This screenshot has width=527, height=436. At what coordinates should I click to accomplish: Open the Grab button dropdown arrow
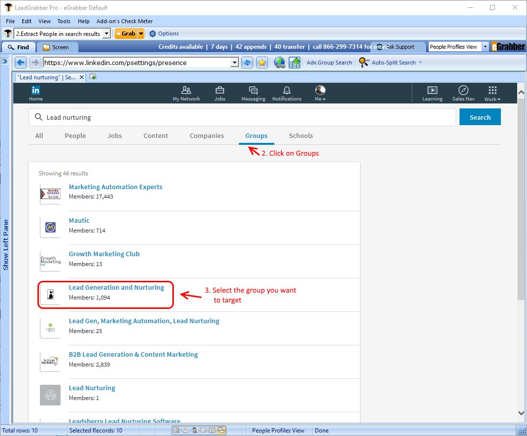141,34
